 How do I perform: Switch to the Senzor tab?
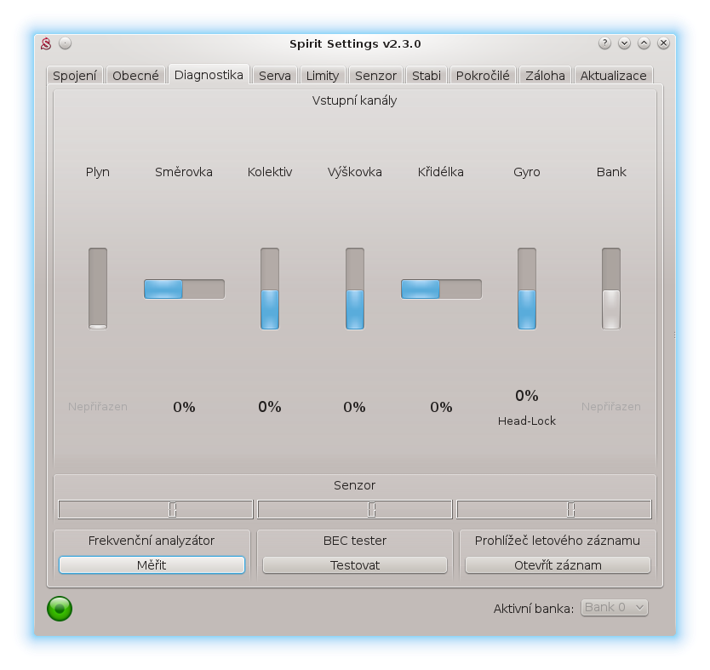[375, 75]
